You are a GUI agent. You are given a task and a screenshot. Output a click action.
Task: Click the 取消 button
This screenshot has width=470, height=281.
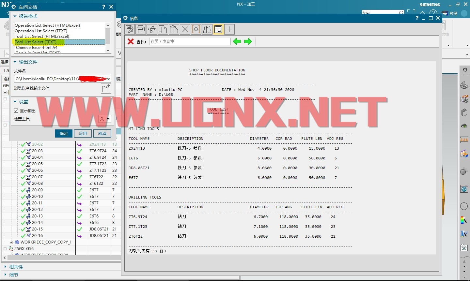pos(102,134)
